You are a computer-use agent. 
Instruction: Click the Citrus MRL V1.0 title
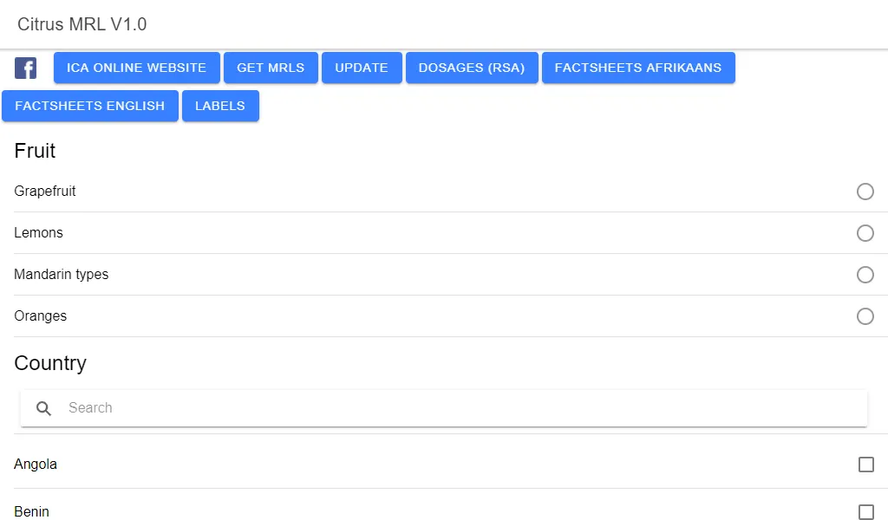82,24
